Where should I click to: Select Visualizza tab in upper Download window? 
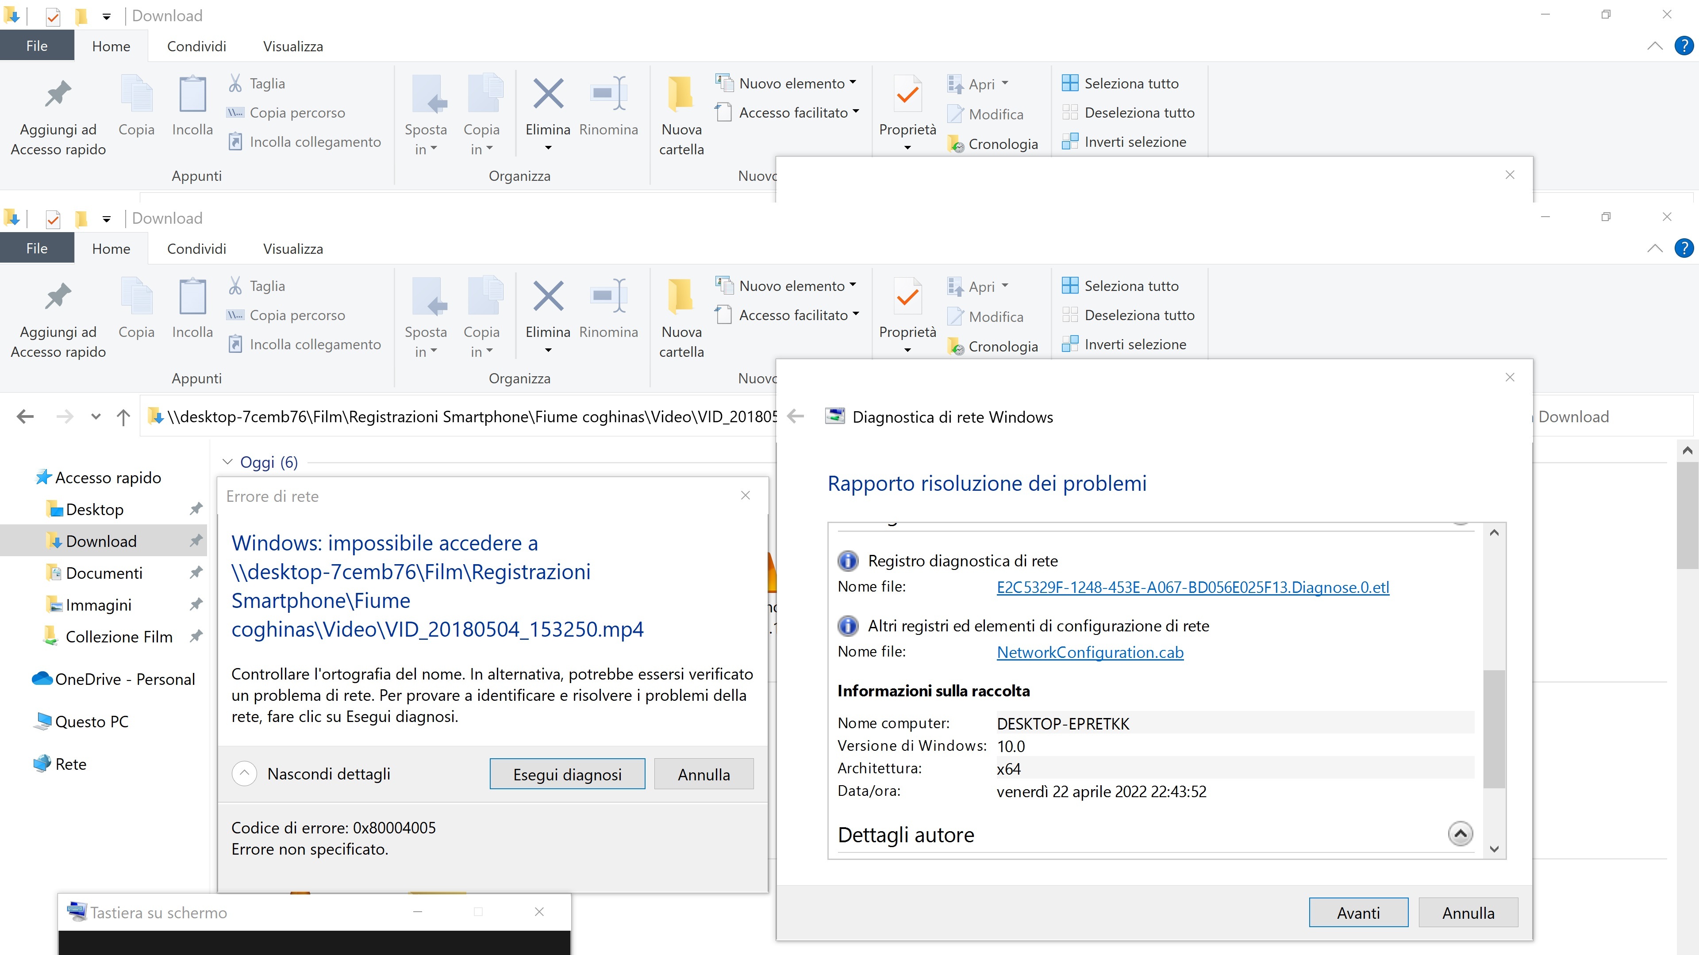tap(293, 46)
